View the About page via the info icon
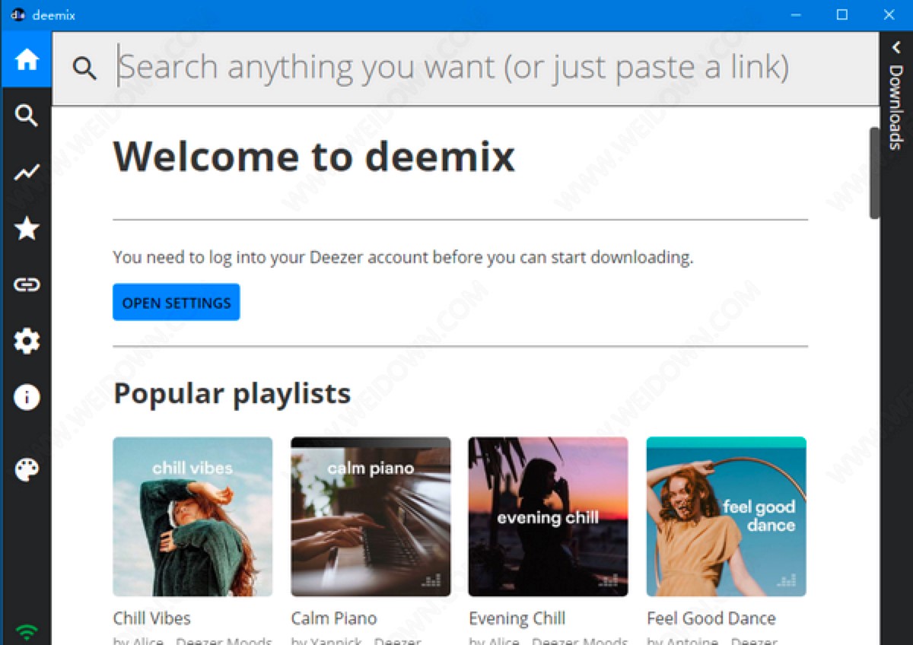 (x=27, y=397)
